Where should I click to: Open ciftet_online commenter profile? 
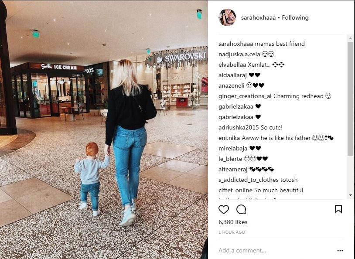click(235, 191)
